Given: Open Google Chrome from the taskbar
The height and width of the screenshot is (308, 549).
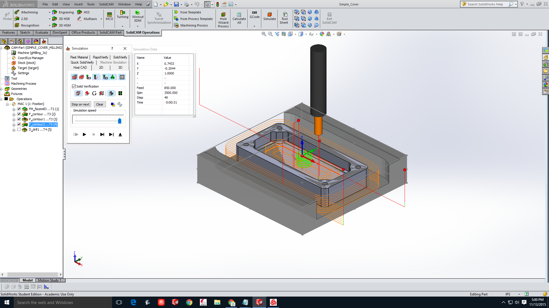Looking at the screenshot, I should 189,302.
